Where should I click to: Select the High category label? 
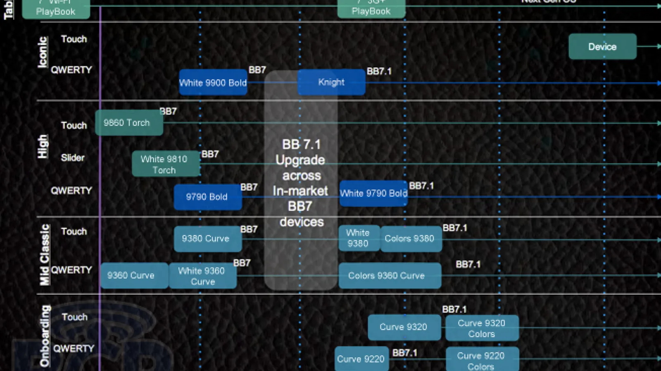click(43, 146)
